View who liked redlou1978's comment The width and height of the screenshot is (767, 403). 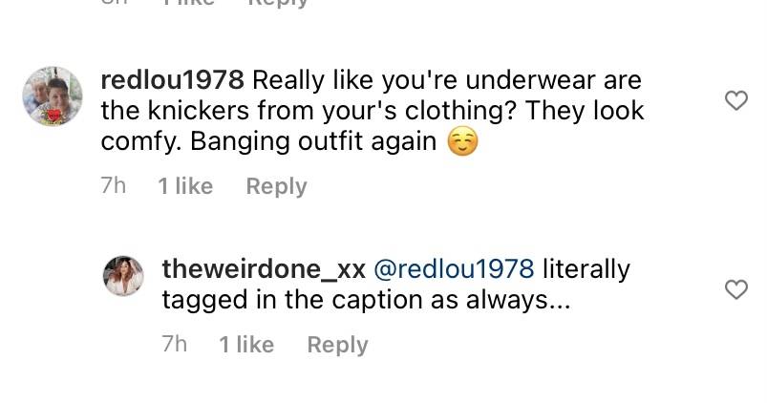click(x=185, y=186)
